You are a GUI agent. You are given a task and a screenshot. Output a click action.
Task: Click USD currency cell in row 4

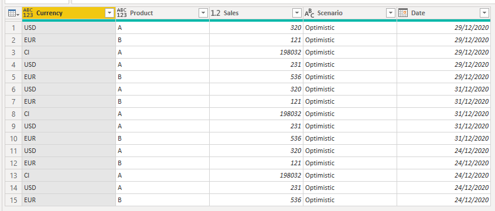(x=69, y=64)
